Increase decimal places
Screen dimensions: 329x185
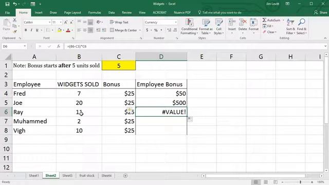[169, 30]
